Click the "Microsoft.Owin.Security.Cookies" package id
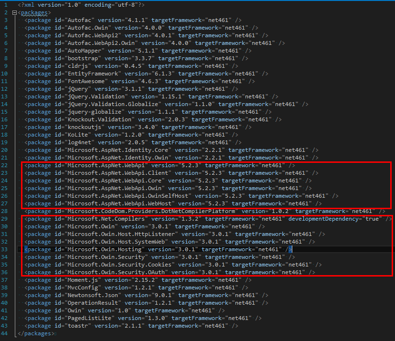Viewport: 395px width, 341px height. pyautogui.click(x=120, y=265)
